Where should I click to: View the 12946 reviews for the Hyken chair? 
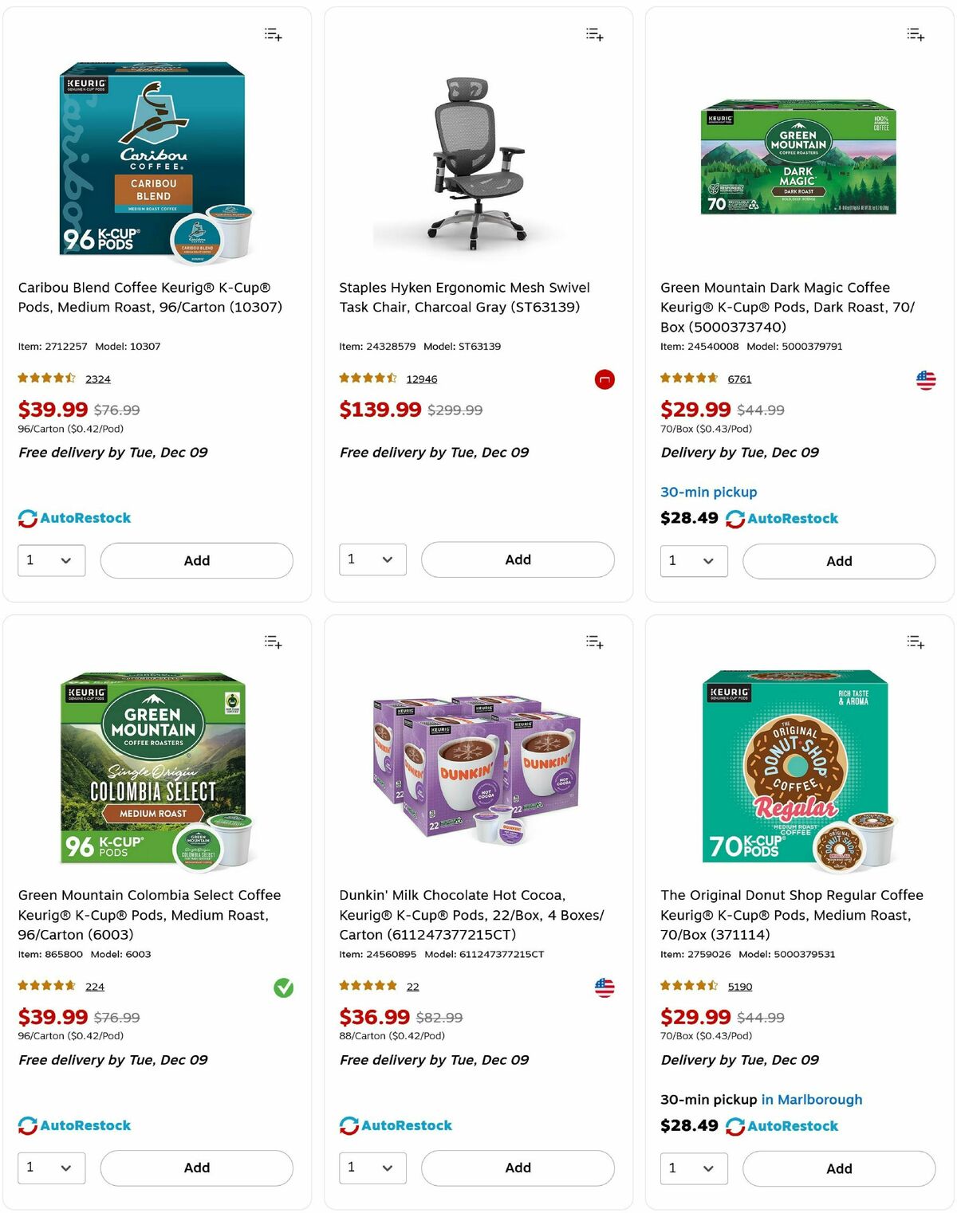(x=421, y=379)
